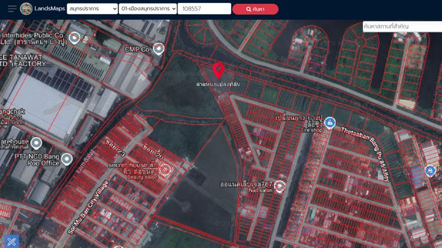
Task: Click the blue tire shop marker
Action: 330,123
